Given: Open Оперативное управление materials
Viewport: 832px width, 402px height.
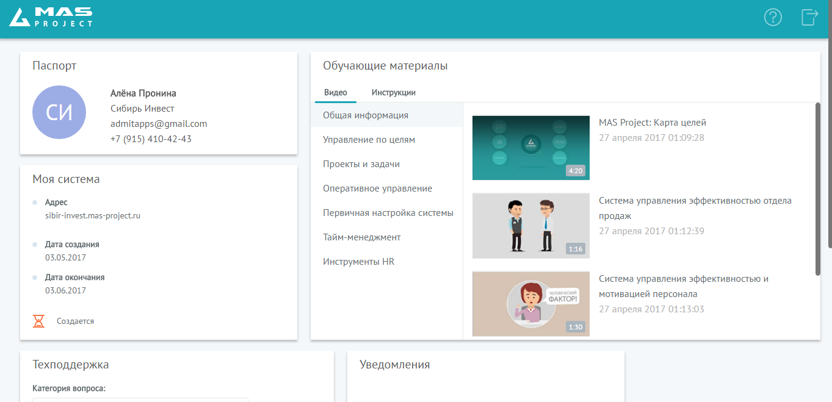Looking at the screenshot, I should [x=377, y=188].
